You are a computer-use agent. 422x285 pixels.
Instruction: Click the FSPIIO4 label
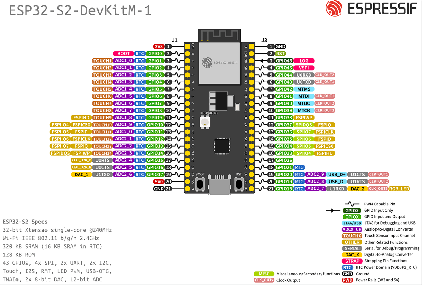coord(60,125)
